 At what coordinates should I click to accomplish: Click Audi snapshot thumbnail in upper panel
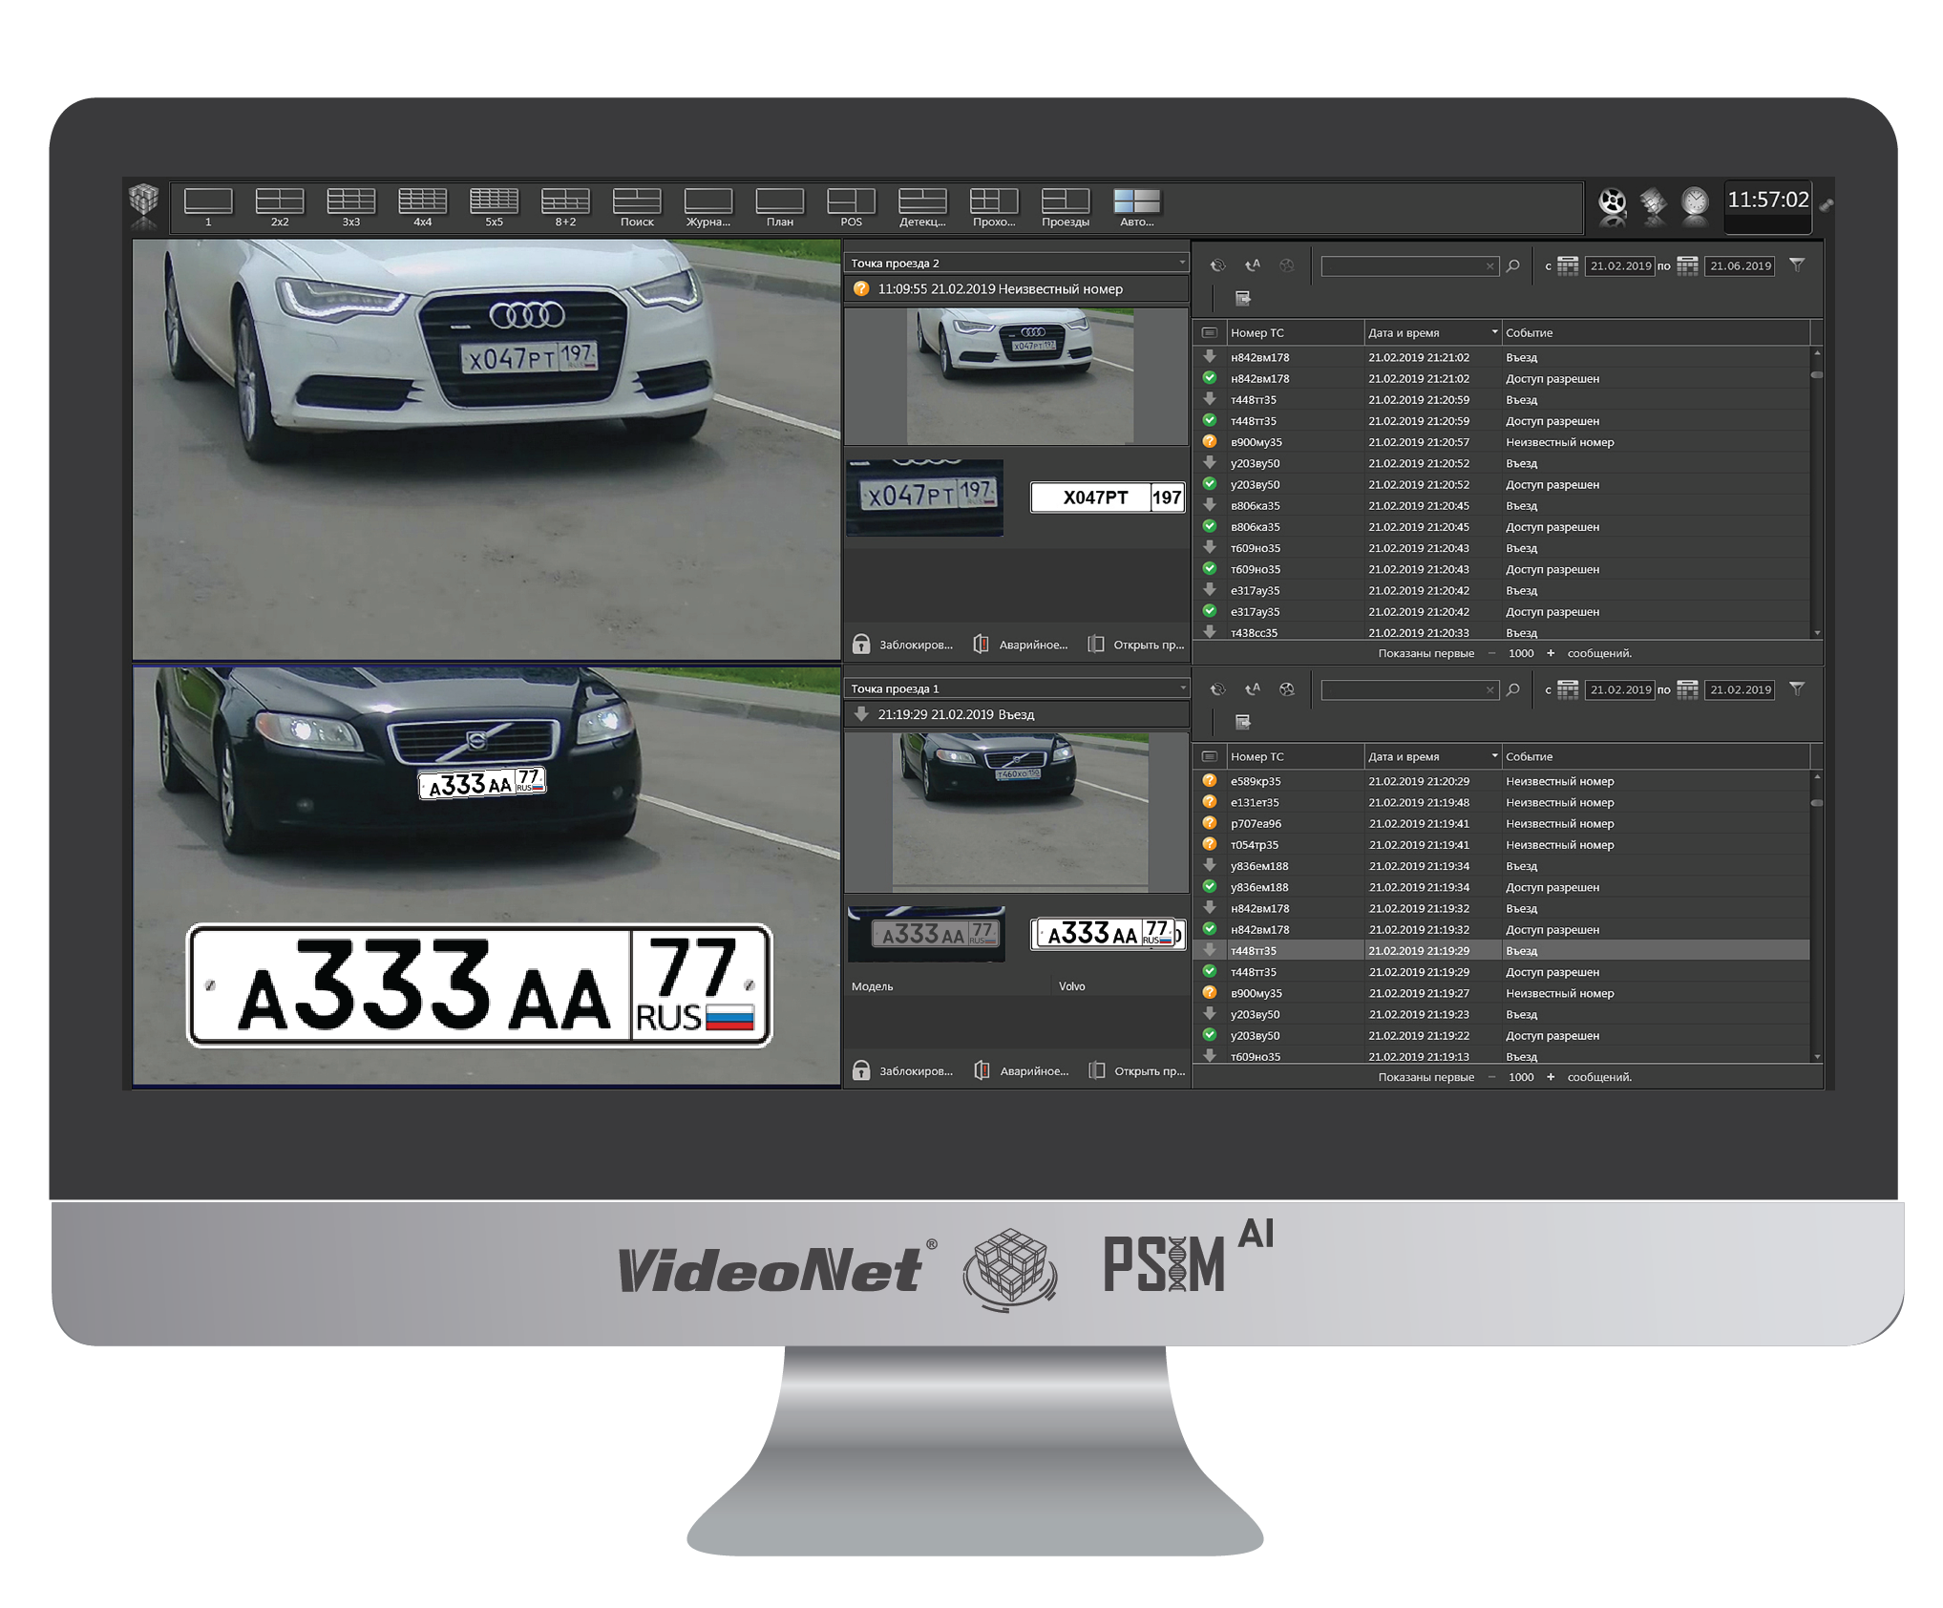(x=1019, y=375)
